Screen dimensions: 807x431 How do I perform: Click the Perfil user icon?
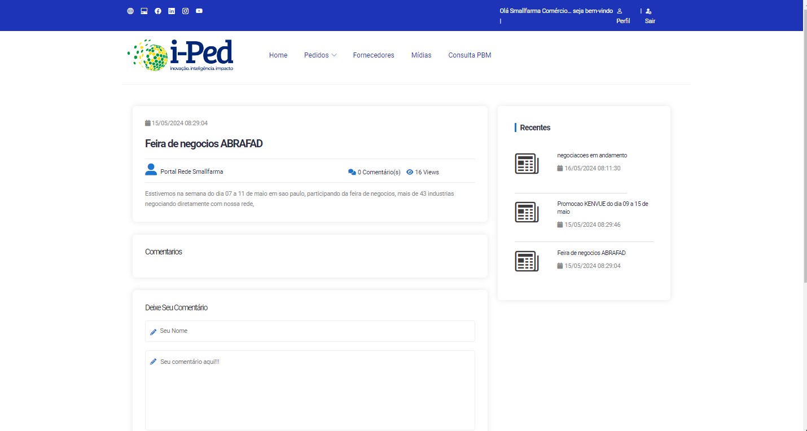tap(620, 11)
